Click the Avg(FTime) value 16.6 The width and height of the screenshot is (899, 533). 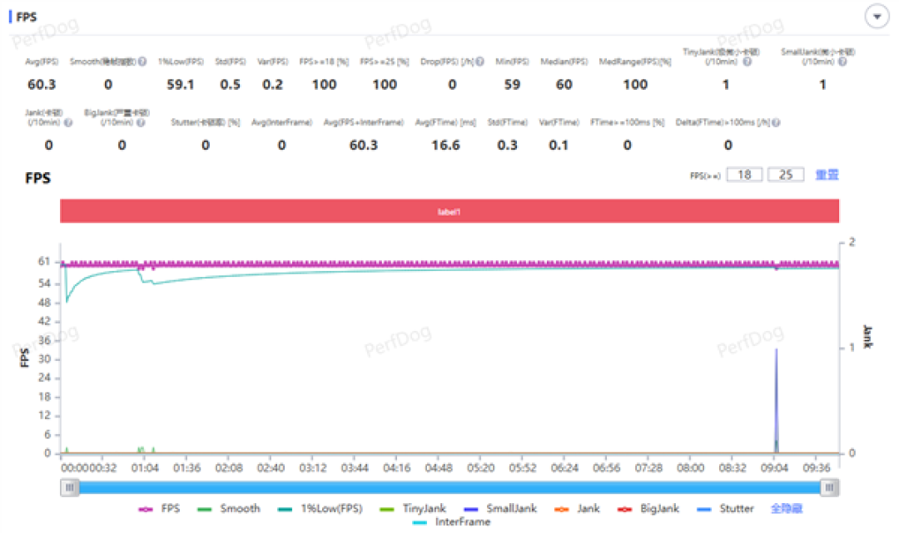pos(445,146)
